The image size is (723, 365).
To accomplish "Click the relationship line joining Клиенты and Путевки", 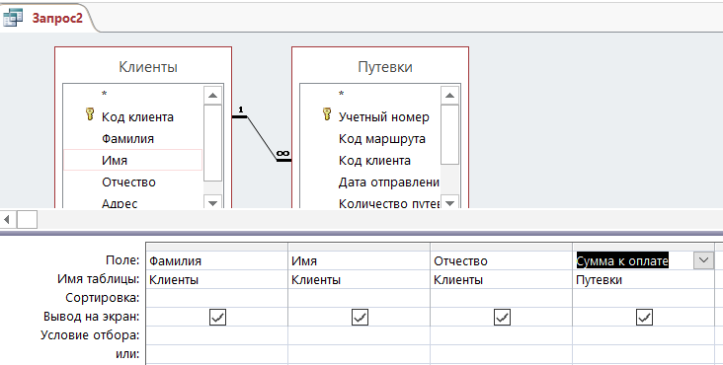I will (x=262, y=138).
